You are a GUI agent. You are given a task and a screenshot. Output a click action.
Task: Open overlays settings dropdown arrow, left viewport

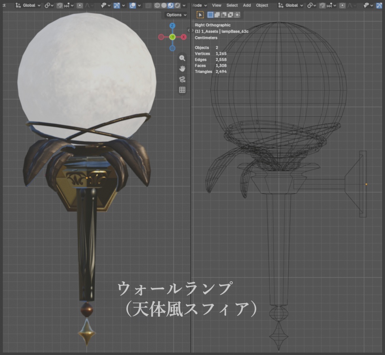(139, 5)
